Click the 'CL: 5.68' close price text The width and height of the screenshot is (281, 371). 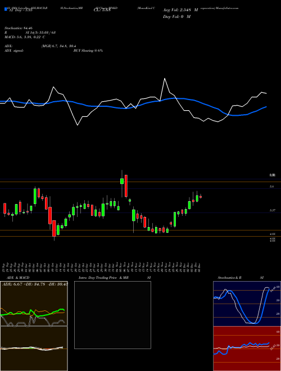pyautogui.click(x=102, y=10)
